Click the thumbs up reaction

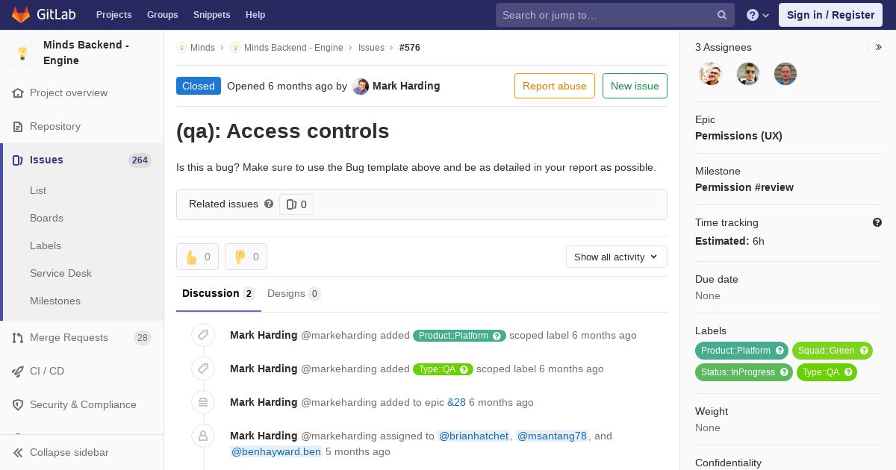197,257
